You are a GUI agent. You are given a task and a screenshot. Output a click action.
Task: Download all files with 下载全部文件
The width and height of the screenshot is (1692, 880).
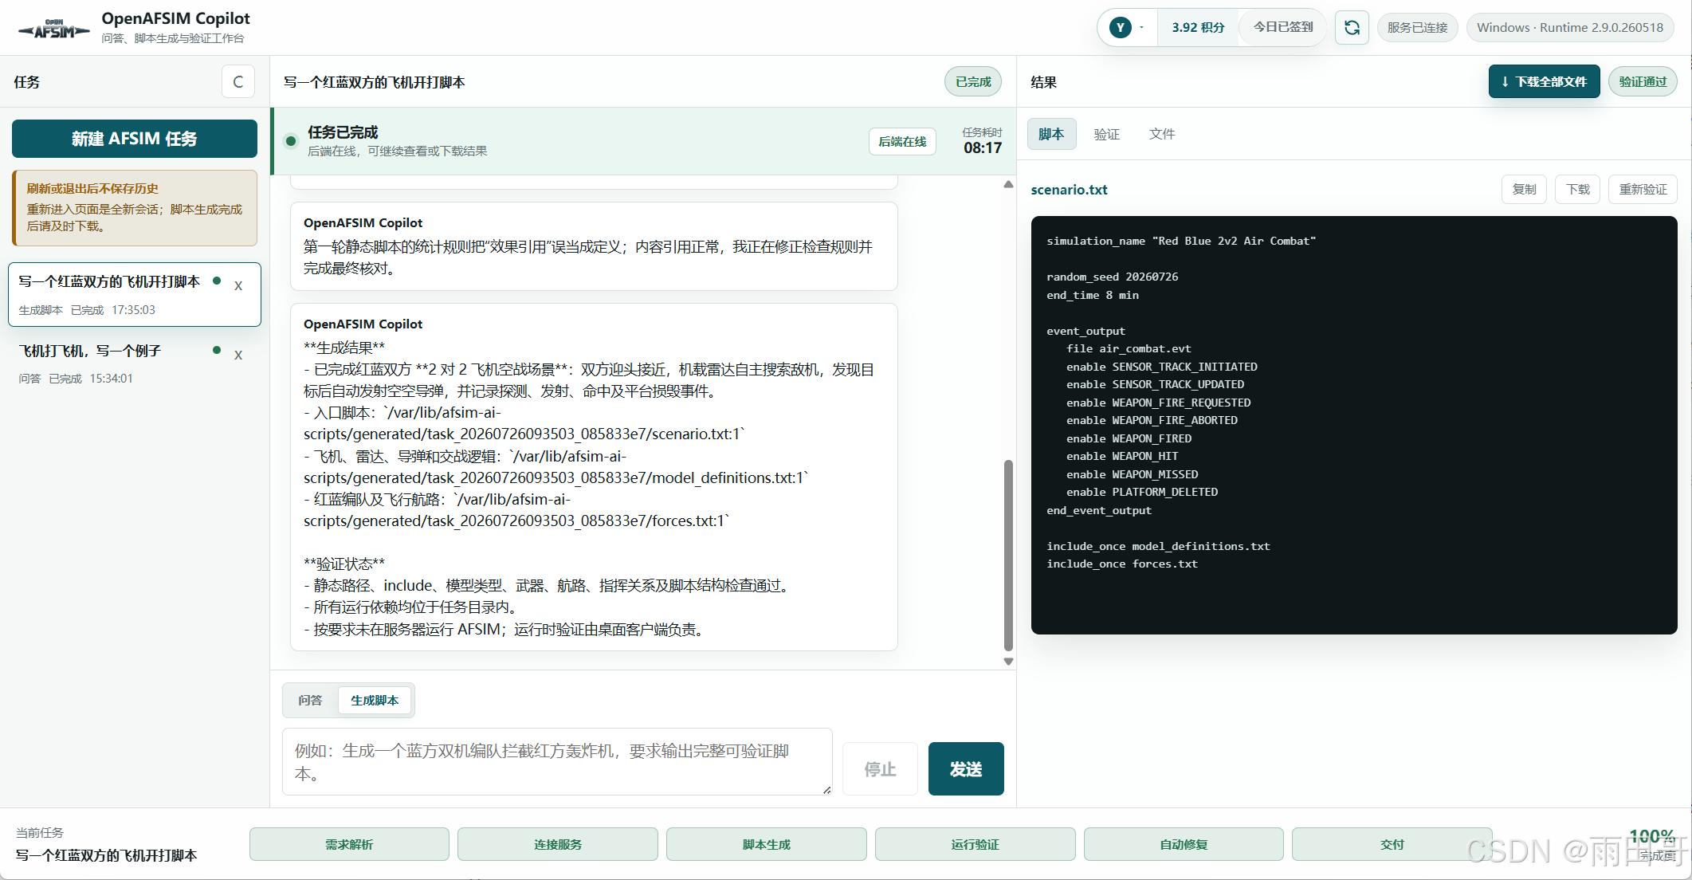click(x=1544, y=81)
